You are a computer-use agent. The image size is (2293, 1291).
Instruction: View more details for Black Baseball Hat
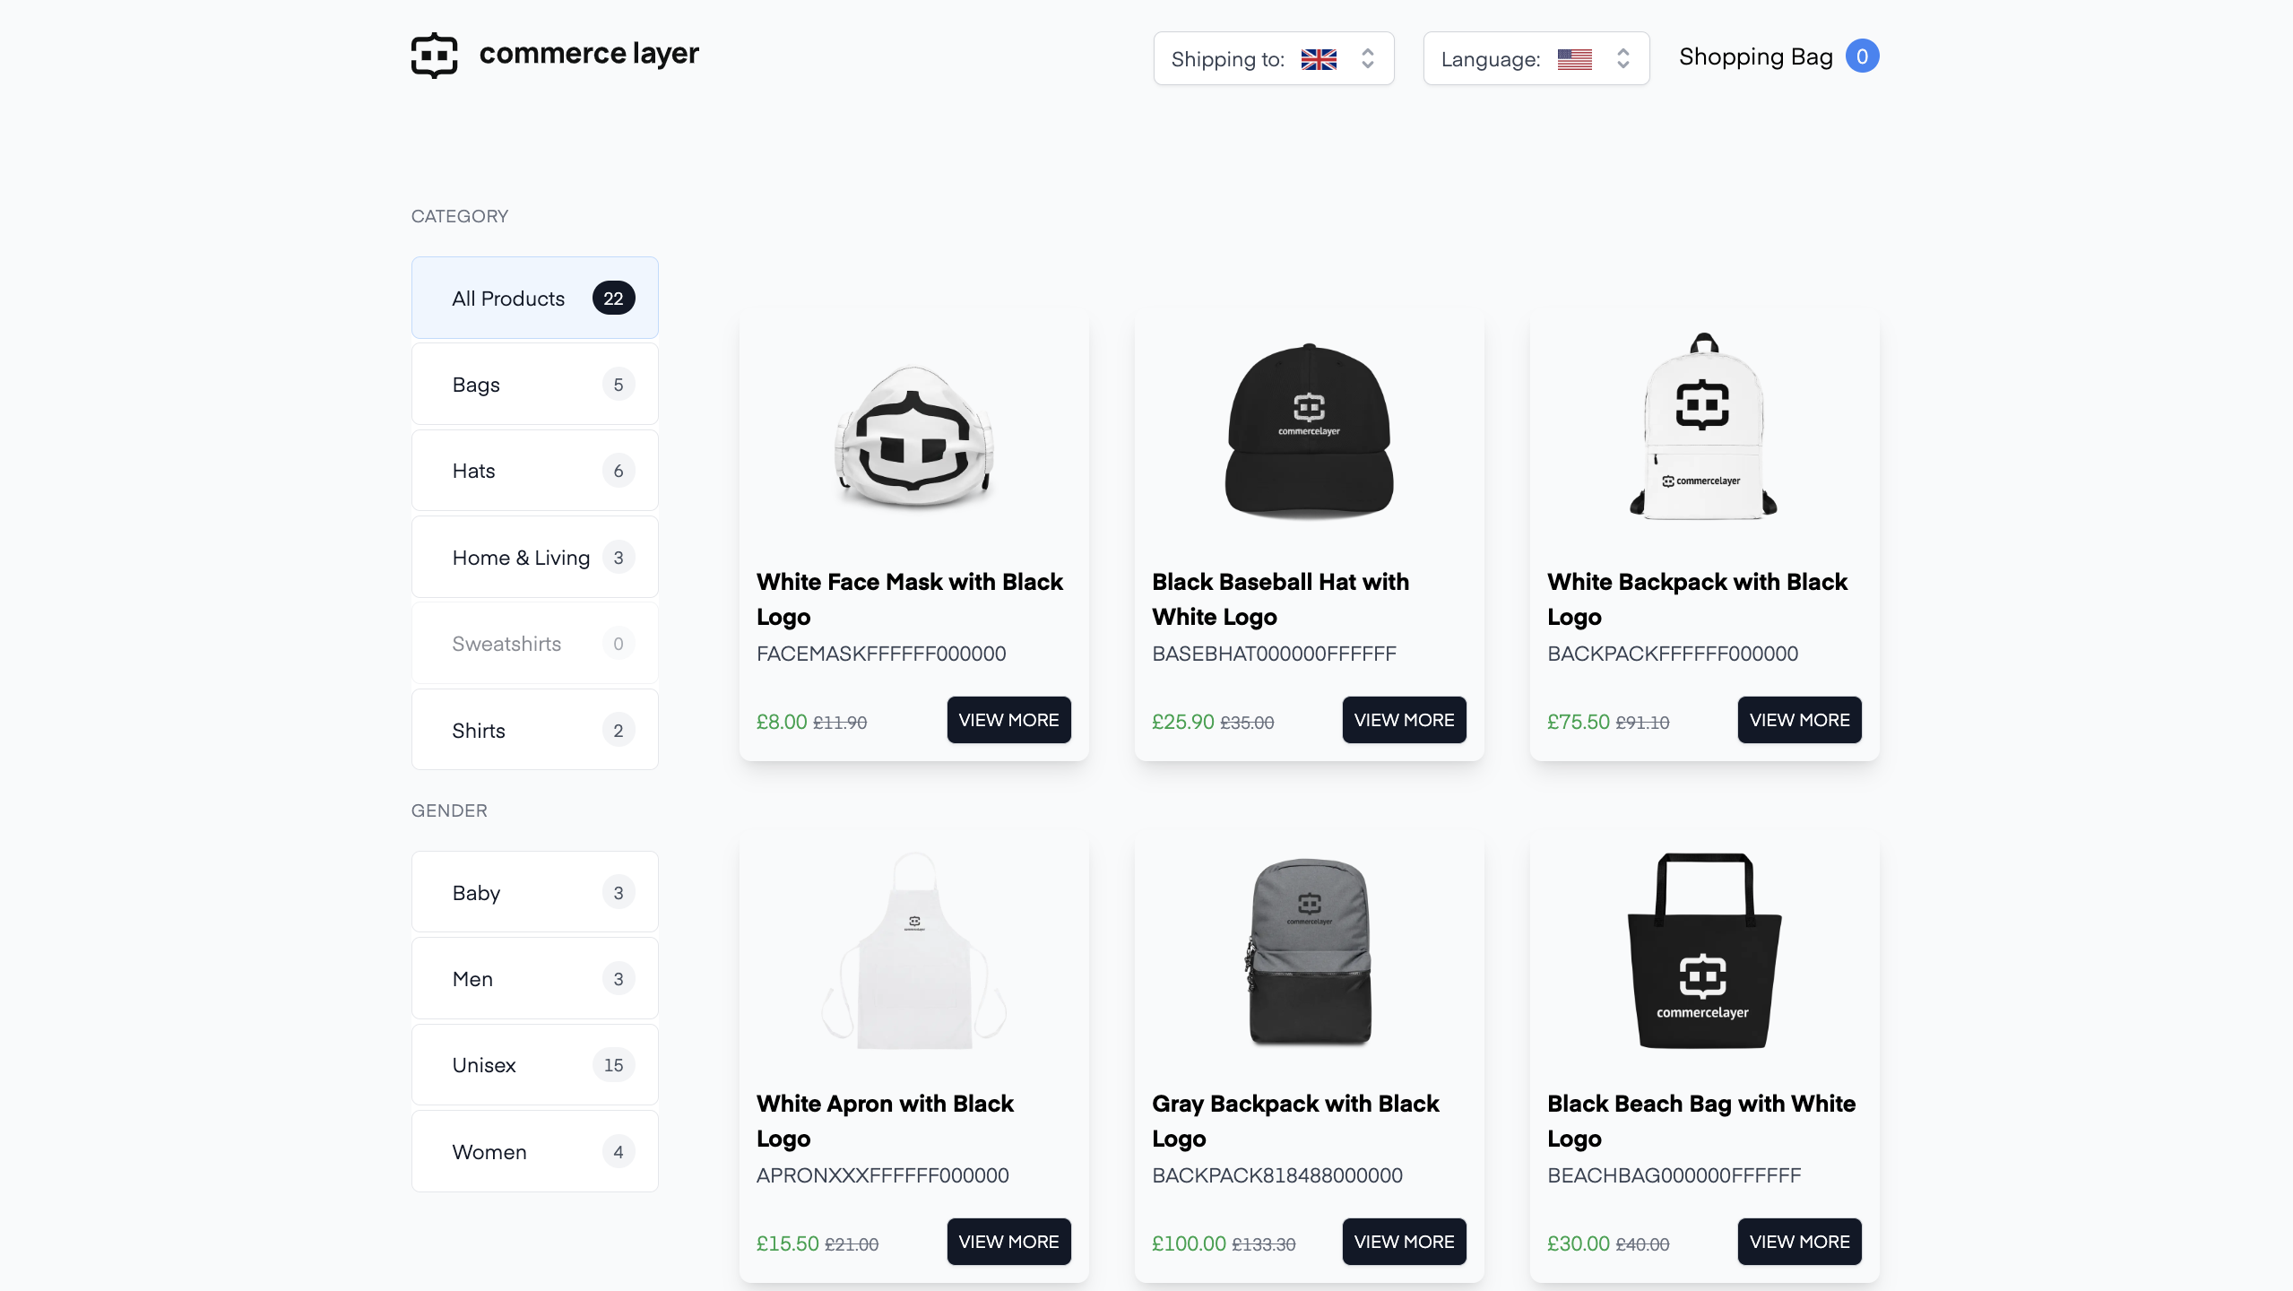1402,720
